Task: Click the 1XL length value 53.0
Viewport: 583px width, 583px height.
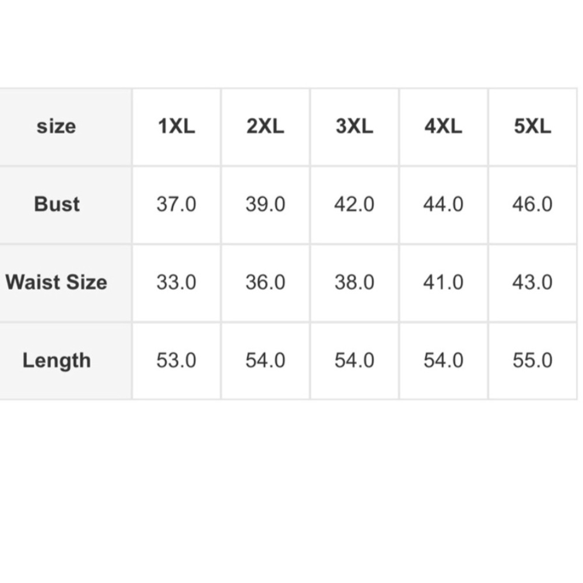Action: click(x=176, y=360)
